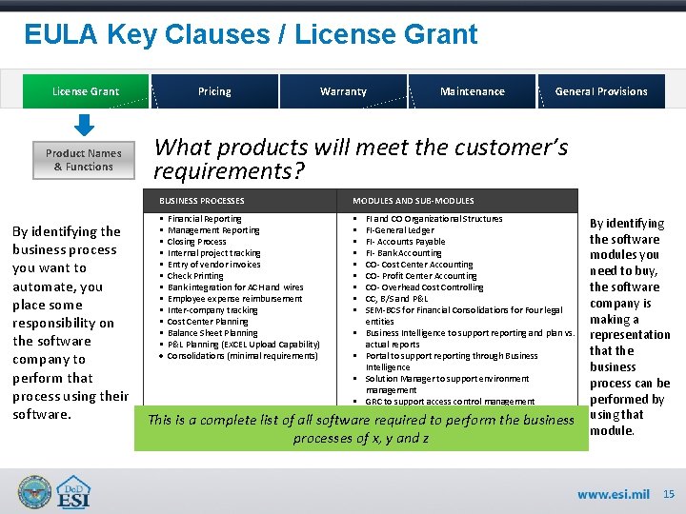Click FI- Accounts Payable module
686x514 pixels.
[406, 241]
